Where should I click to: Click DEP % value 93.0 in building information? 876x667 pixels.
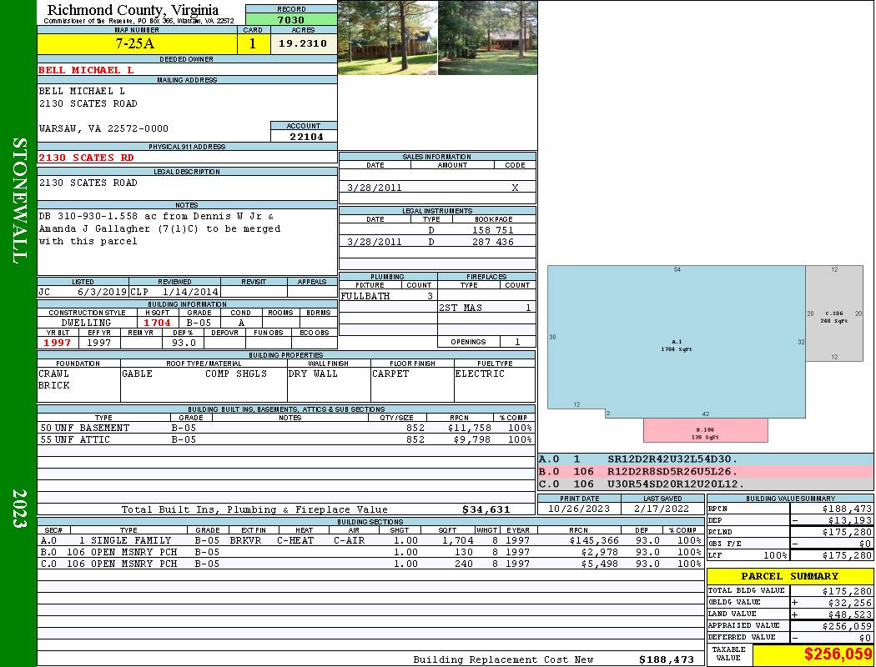point(184,343)
